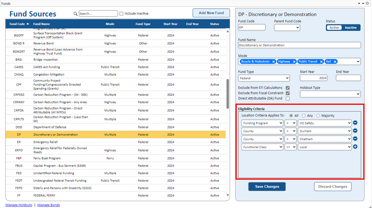The height and width of the screenshot is (208, 372).
Task: Sort by Fund Type column header
Action: [143, 24]
